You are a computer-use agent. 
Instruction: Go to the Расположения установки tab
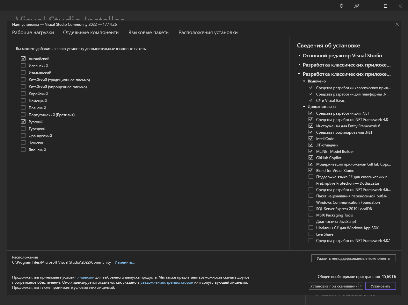pos(208,32)
